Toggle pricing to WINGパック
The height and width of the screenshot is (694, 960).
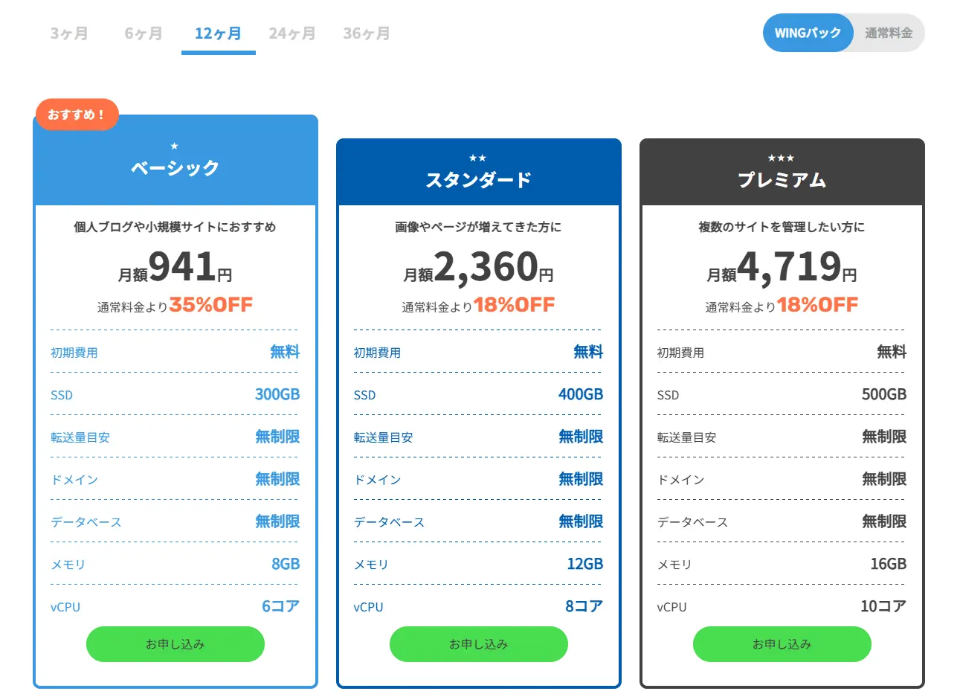(808, 33)
